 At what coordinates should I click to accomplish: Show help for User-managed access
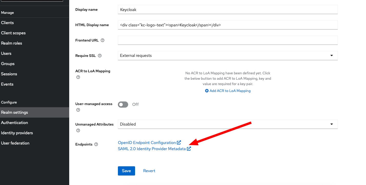[78, 110]
